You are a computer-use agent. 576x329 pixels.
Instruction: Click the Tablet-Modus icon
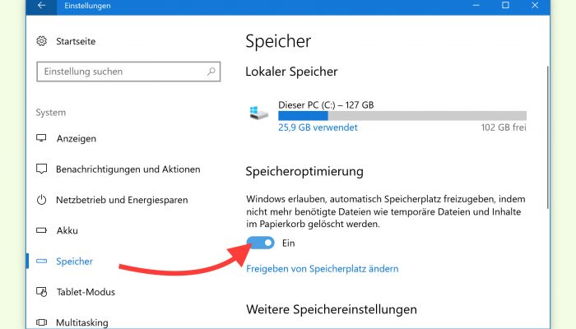point(41,292)
